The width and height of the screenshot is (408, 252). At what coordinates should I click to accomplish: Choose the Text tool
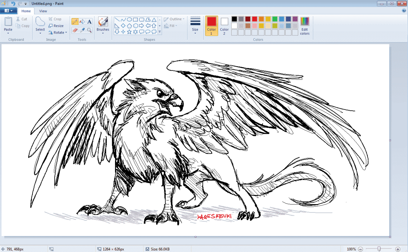(x=89, y=22)
